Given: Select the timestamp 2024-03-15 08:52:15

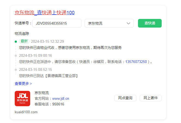Looking at the screenshot, I should click(35, 69).
